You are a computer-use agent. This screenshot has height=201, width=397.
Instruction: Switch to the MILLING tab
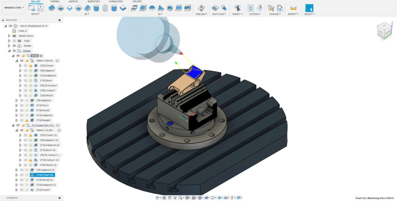click(x=36, y=2)
